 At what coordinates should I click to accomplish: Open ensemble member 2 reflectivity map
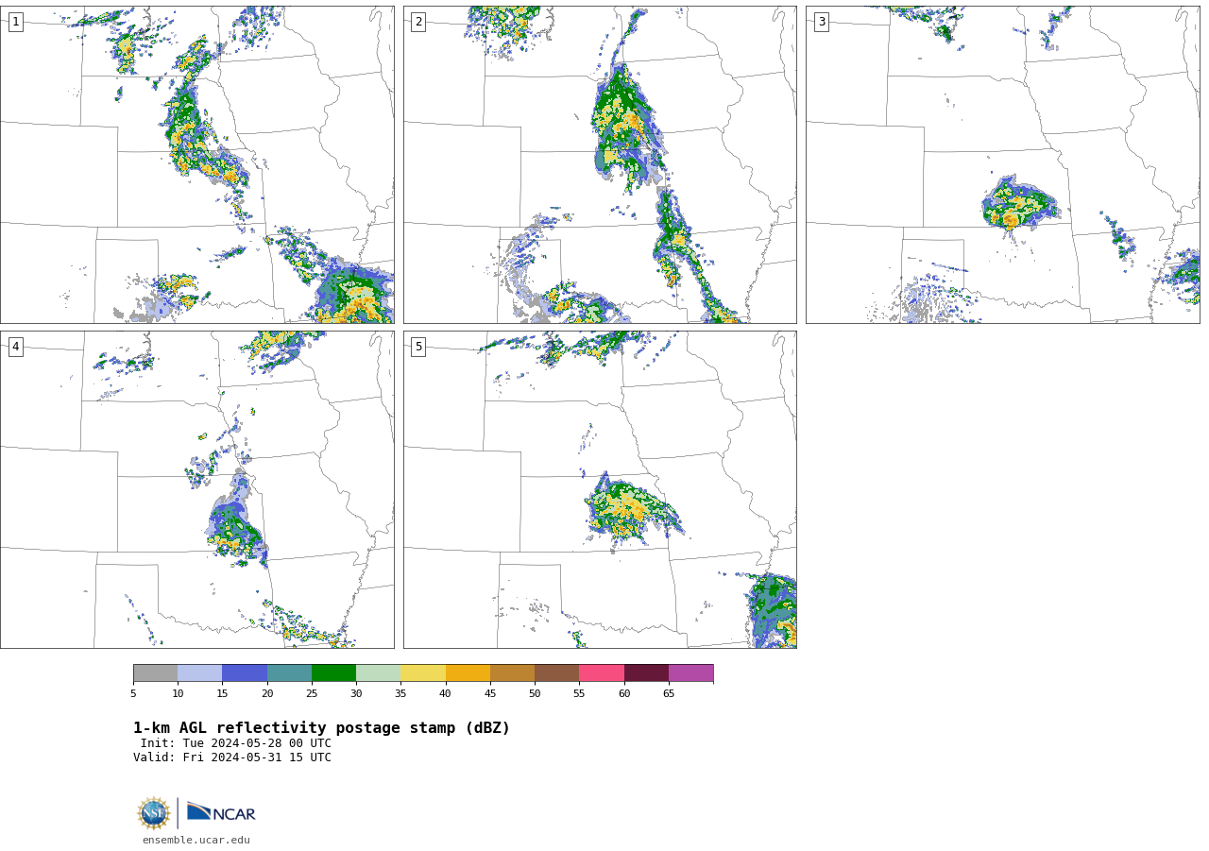point(600,165)
